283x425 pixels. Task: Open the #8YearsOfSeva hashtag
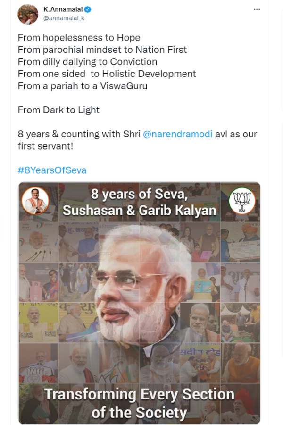point(52,170)
